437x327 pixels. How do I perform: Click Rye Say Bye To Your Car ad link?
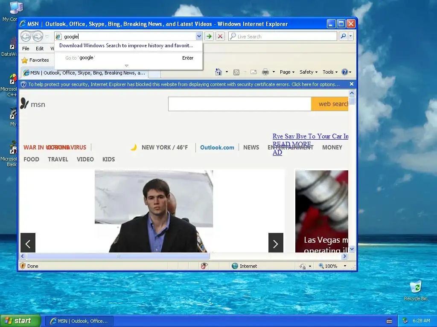(311, 136)
